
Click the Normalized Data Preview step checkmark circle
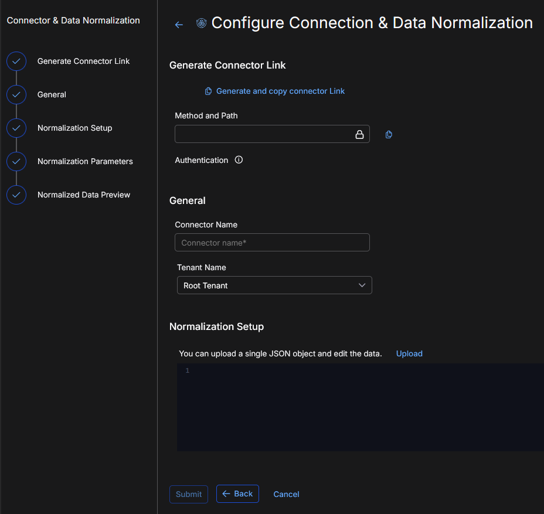point(16,195)
